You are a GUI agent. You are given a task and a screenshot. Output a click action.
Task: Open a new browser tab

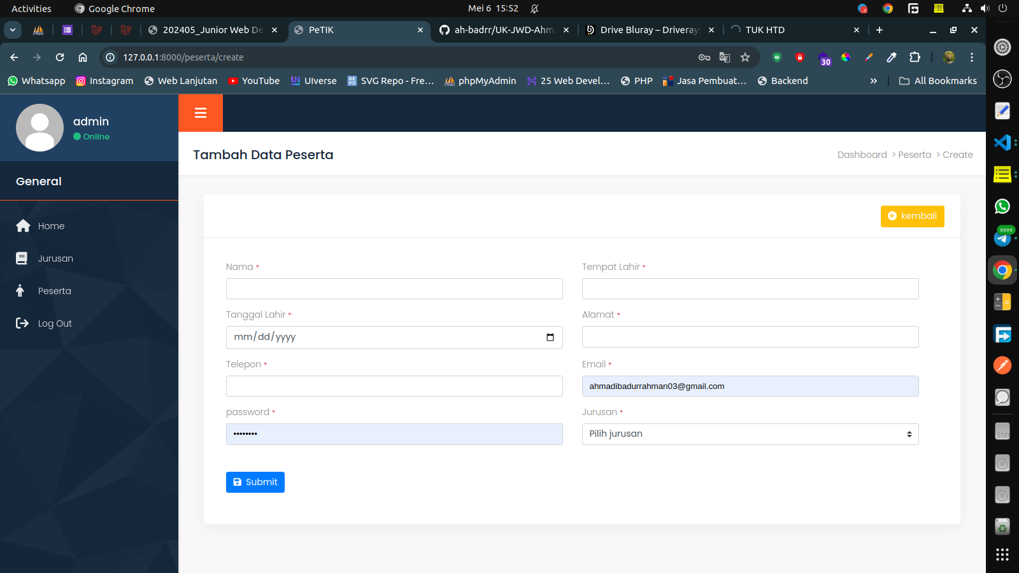click(x=880, y=30)
